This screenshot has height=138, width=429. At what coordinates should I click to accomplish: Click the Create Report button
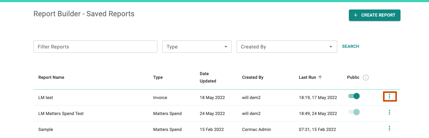374,15
